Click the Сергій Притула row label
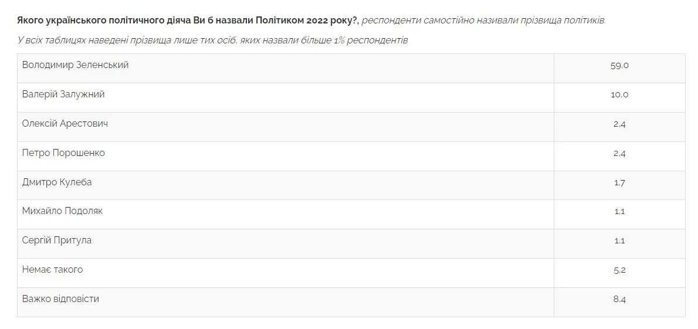This screenshot has width=698, height=329. [x=57, y=240]
